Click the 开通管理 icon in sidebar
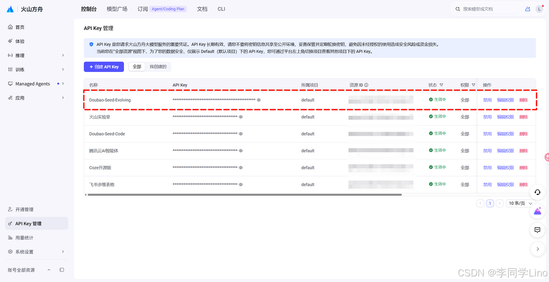The width and height of the screenshot is (549, 282). tap(10, 209)
